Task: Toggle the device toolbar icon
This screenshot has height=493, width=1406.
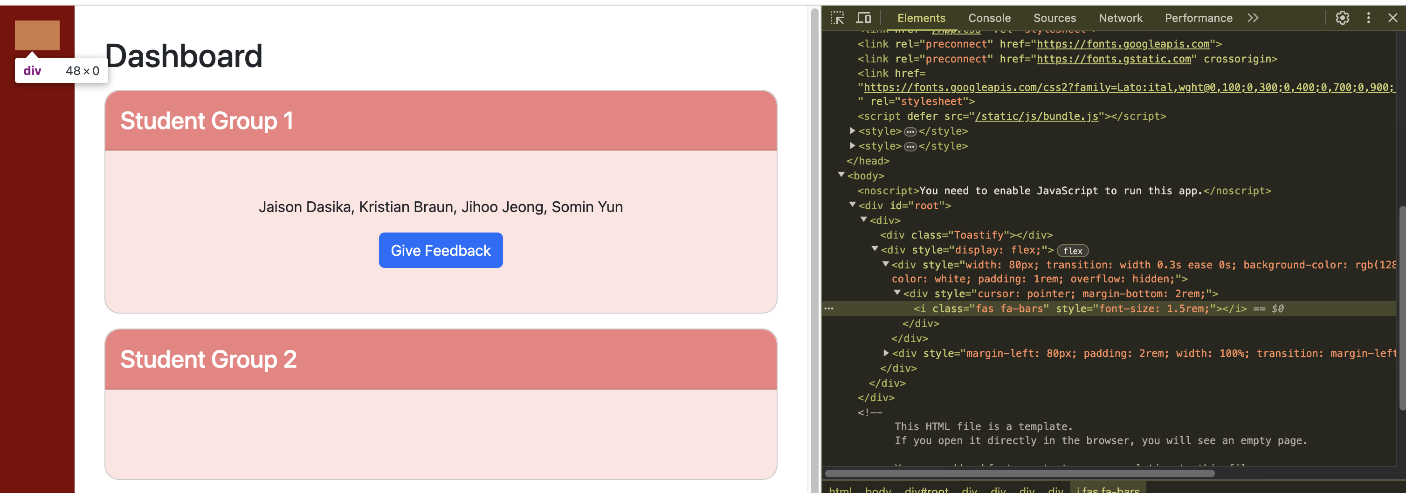Action: (x=863, y=18)
